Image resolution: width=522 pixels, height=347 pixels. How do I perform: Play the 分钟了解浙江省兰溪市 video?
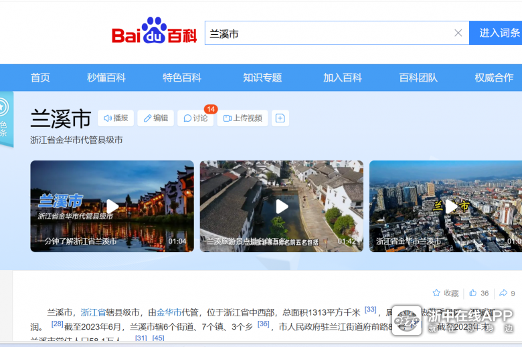(112, 207)
